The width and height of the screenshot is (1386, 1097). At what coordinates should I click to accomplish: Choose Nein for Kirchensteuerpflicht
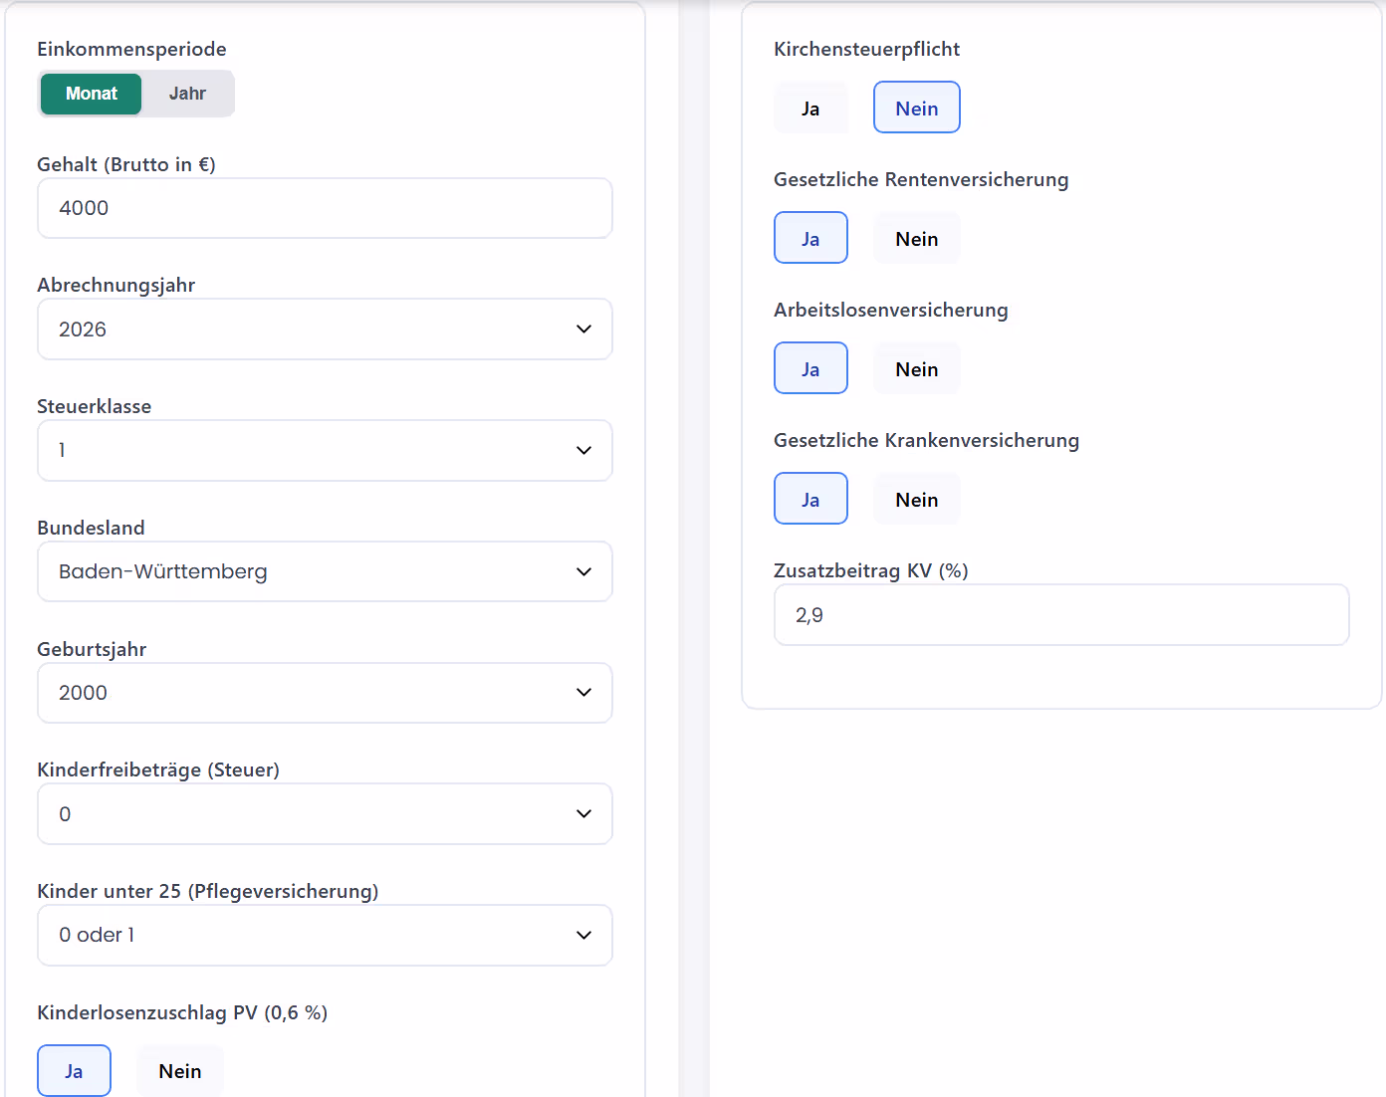tap(916, 109)
